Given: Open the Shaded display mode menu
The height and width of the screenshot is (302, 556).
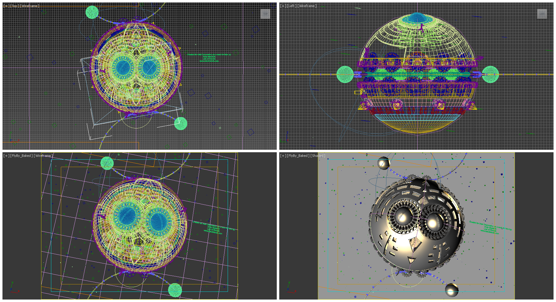Looking at the screenshot, I should (x=318, y=156).
